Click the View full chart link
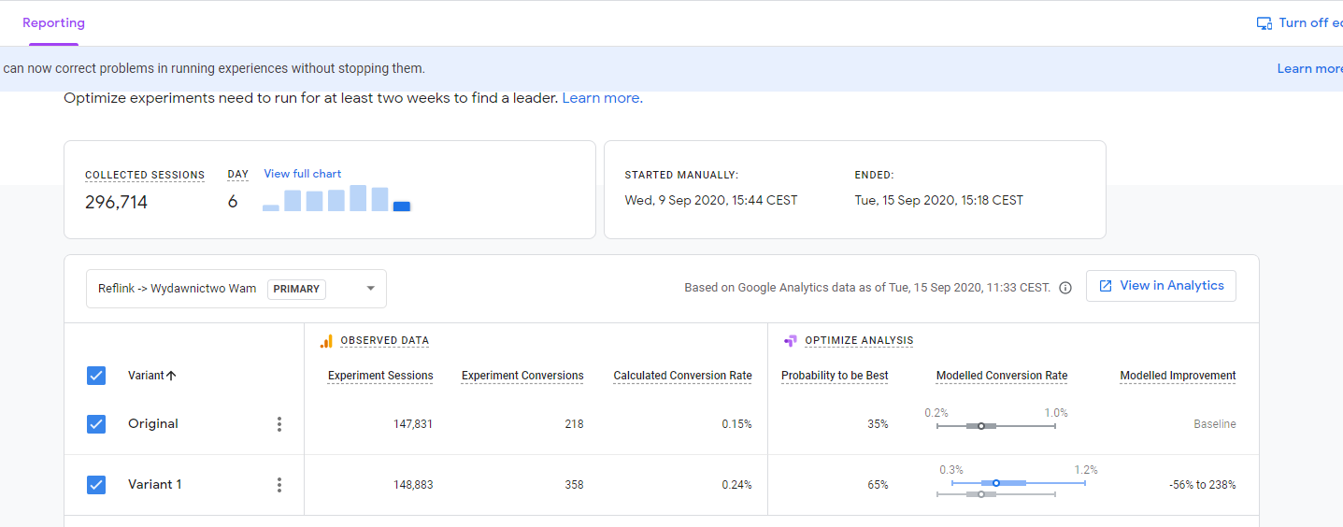The image size is (1343, 527). [302, 174]
